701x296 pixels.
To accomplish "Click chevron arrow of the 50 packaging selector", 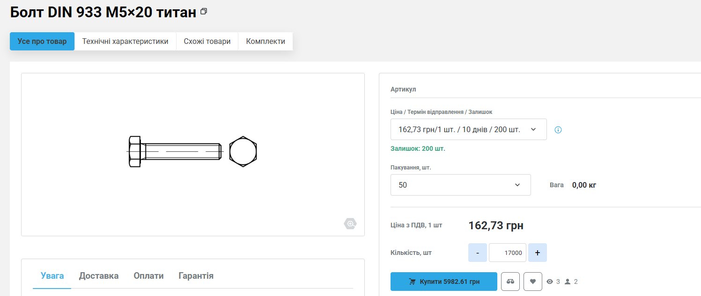I will tap(517, 185).
